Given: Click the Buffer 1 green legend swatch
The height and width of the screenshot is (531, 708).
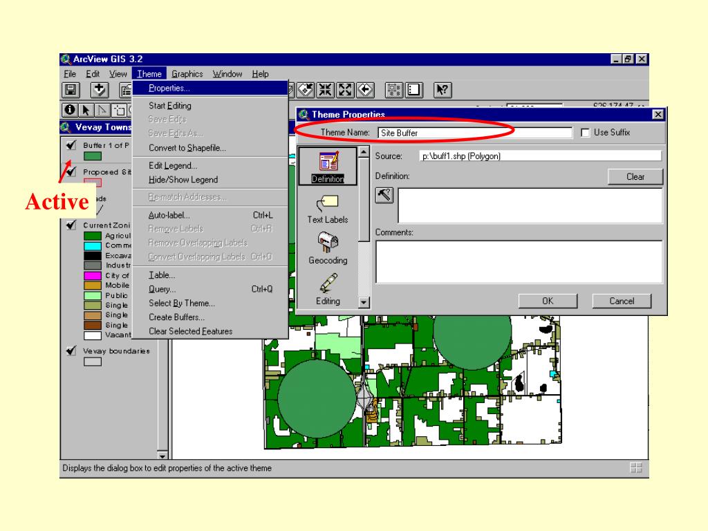Looking at the screenshot, I should (x=93, y=156).
